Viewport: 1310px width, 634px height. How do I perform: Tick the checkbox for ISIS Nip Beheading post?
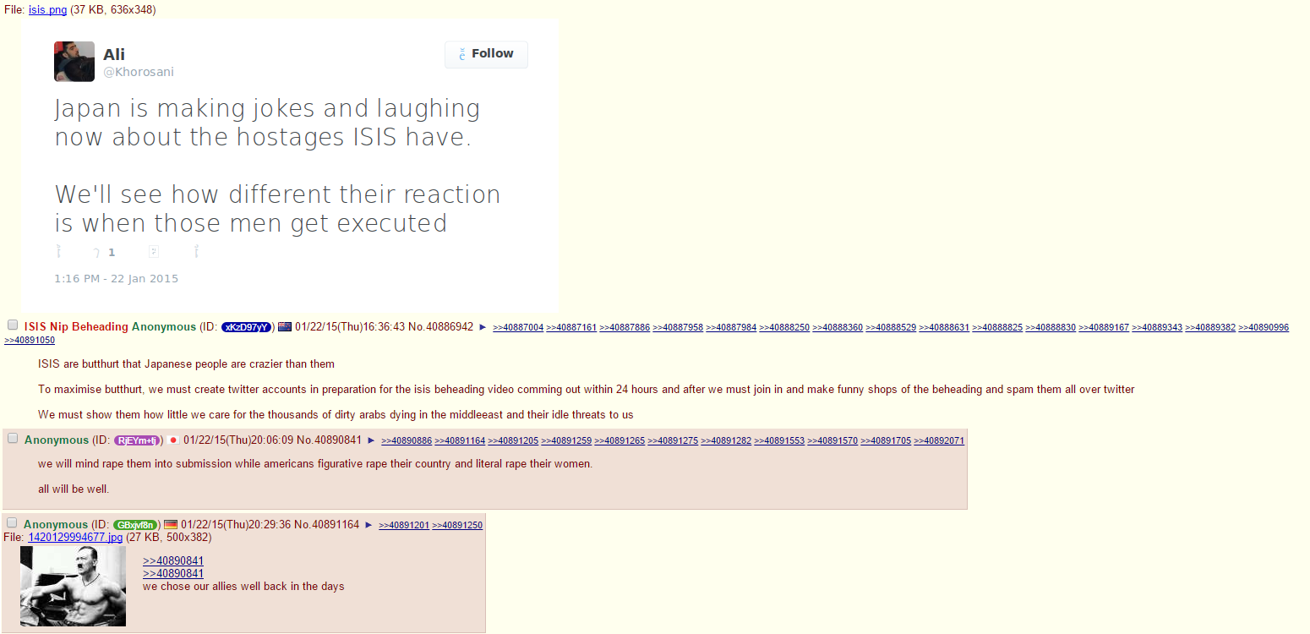(x=13, y=325)
